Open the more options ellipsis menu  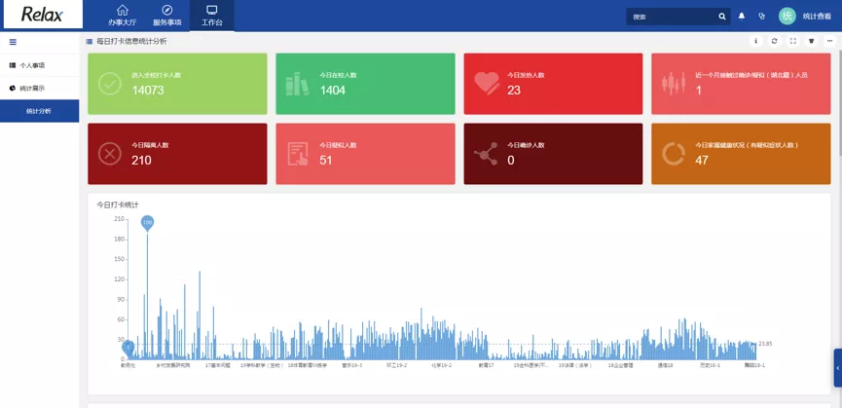(x=829, y=41)
